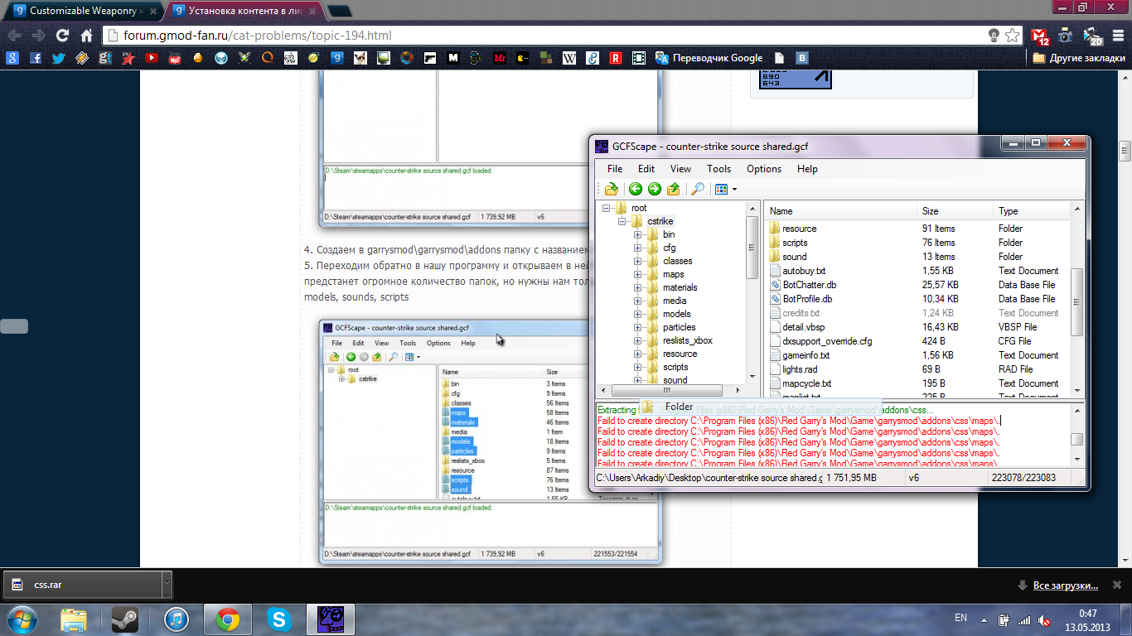Select the autobuy.txt file row

click(x=917, y=271)
